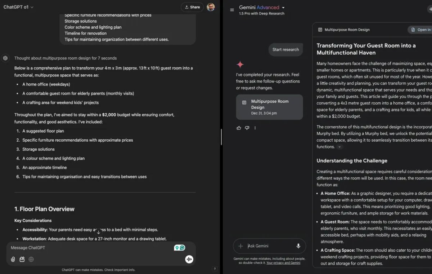Click the Gemini microphone icon
This screenshot has height=274, width=432.
coord(298,246)
